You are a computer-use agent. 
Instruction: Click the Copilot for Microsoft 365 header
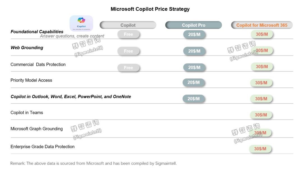[262, 25]
